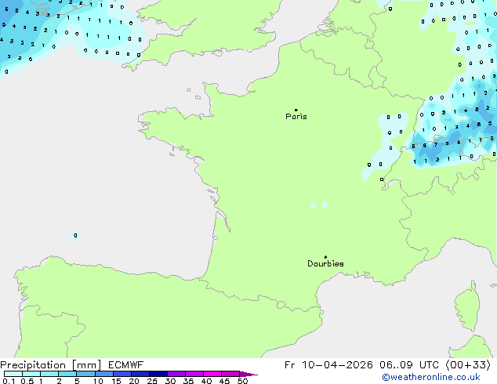This screenshot has height=384, width=497.
Task: Click the legend swatch between 15 and 20
Action: click(122, 374)
